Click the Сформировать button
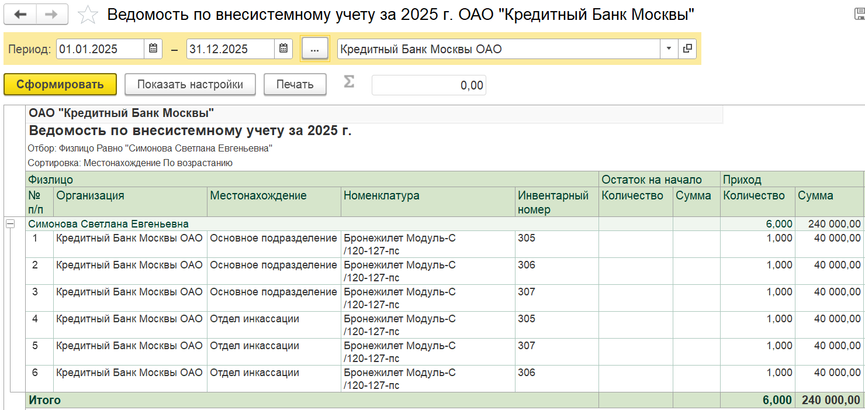 (60, 84)
